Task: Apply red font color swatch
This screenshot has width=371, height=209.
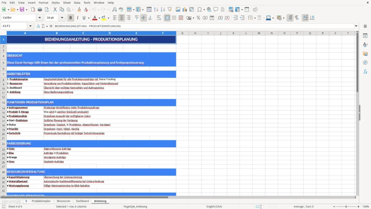Action: click(x=95, y=18)
